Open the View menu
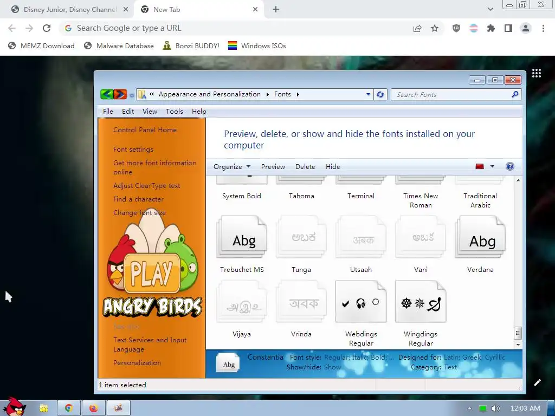 150,112
